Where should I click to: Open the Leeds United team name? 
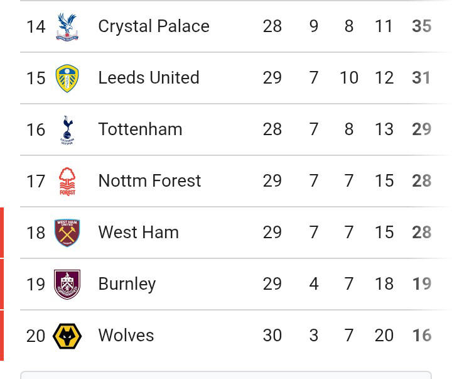click(x=149, y=78)
